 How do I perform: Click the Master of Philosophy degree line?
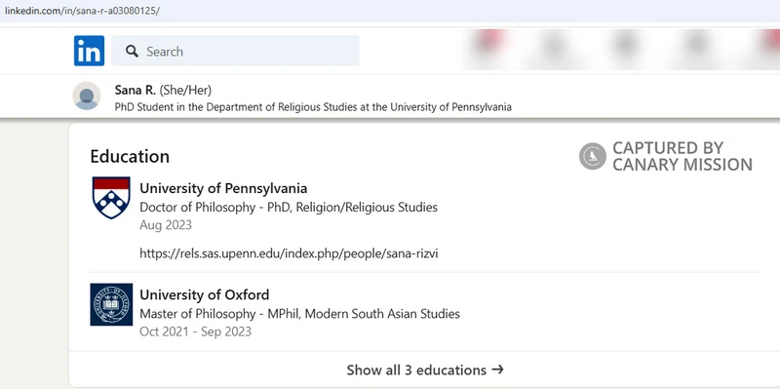pyautogui.click(x=300, y=314)
